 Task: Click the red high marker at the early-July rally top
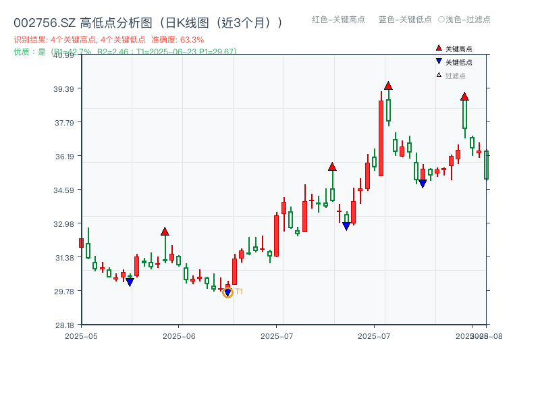point(332,165)
